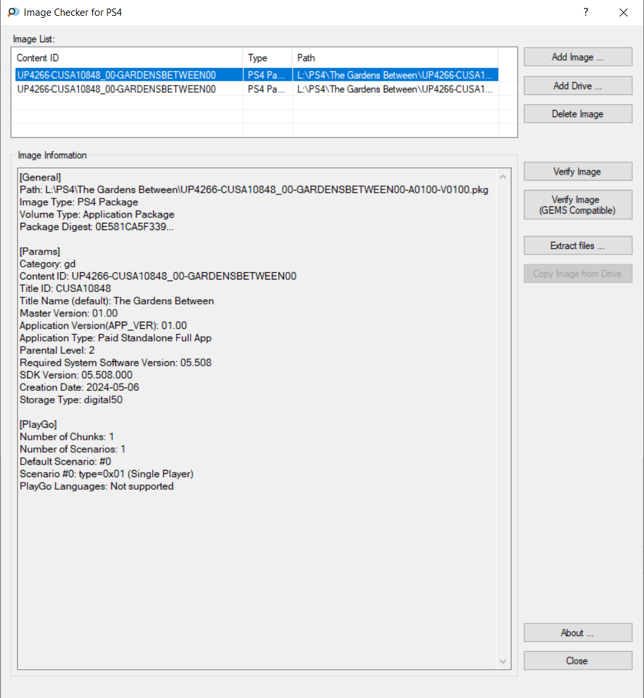Image resolution: width=644 pixels, height=698 pixels.
Task: Click the Path cell of the second row
Action: click(x=395, y=89)
